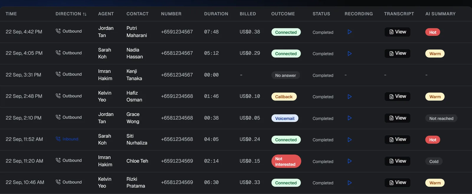
Task: Click contact name Kenji Tanaka
Action: click(134, 75)
